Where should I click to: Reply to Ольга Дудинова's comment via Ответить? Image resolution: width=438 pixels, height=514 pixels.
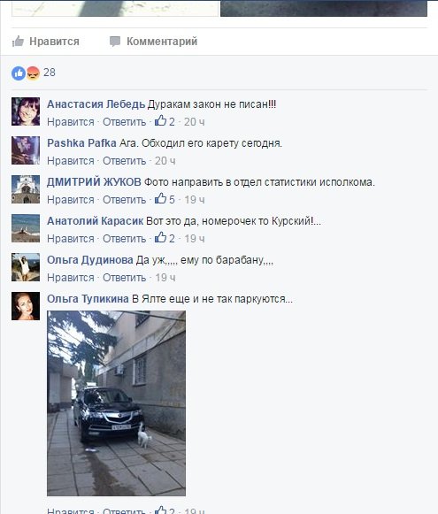pos(124,278)
